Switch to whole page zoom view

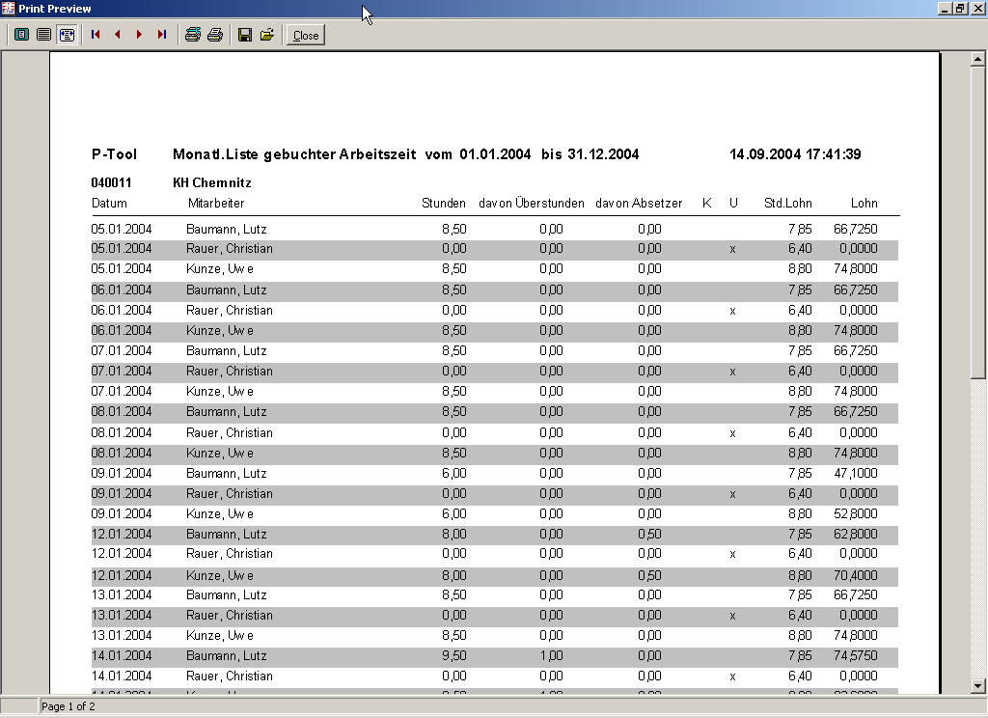pyautogui.click(x=21, y=35)
